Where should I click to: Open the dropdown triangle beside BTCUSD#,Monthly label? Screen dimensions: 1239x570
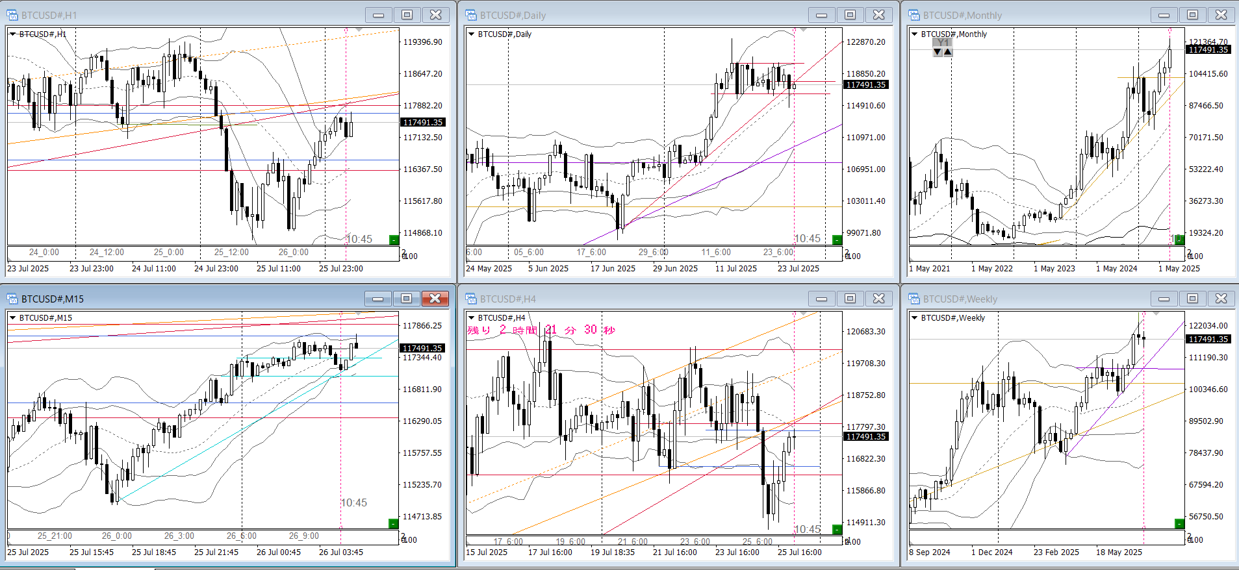tap(914, 34)
